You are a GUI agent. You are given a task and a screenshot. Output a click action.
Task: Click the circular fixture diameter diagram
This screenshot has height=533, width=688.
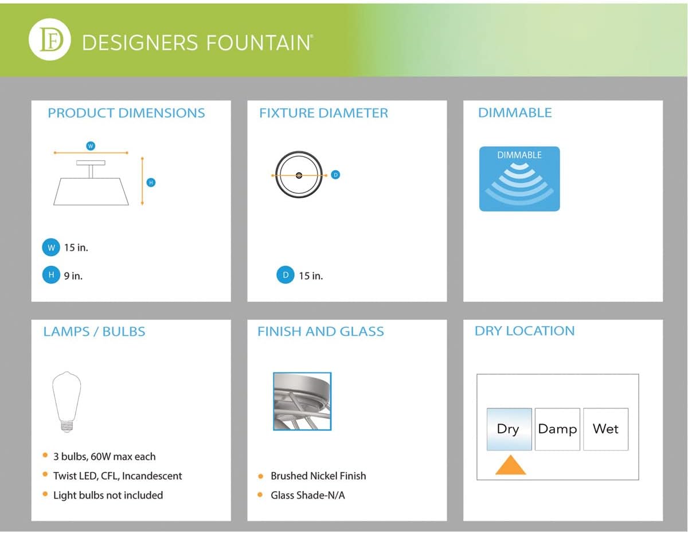[x=299, y=175]
